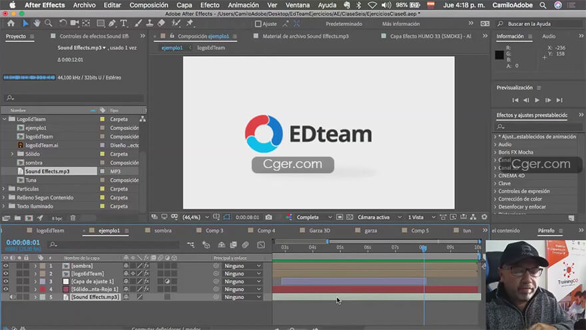Enable the Ajuste snapping checkbox
586x330 pixels.
pyautogui.click(x=258, y=23)
